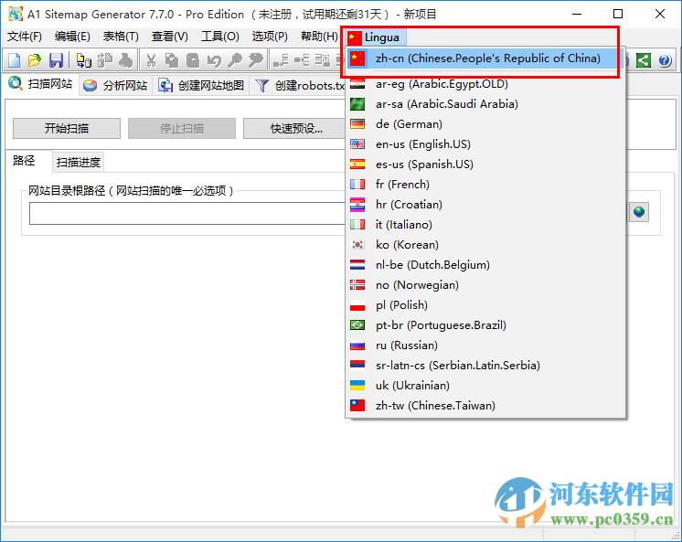Click the Paste clipboard toolbar icon
This screenshot has height=542, width=682.
coord(193,60)
